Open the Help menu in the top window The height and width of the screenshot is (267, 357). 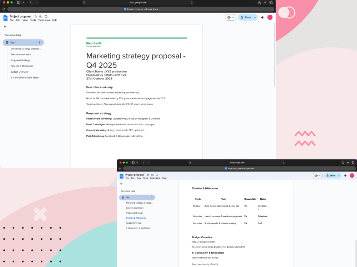click(x=55, y=20)
